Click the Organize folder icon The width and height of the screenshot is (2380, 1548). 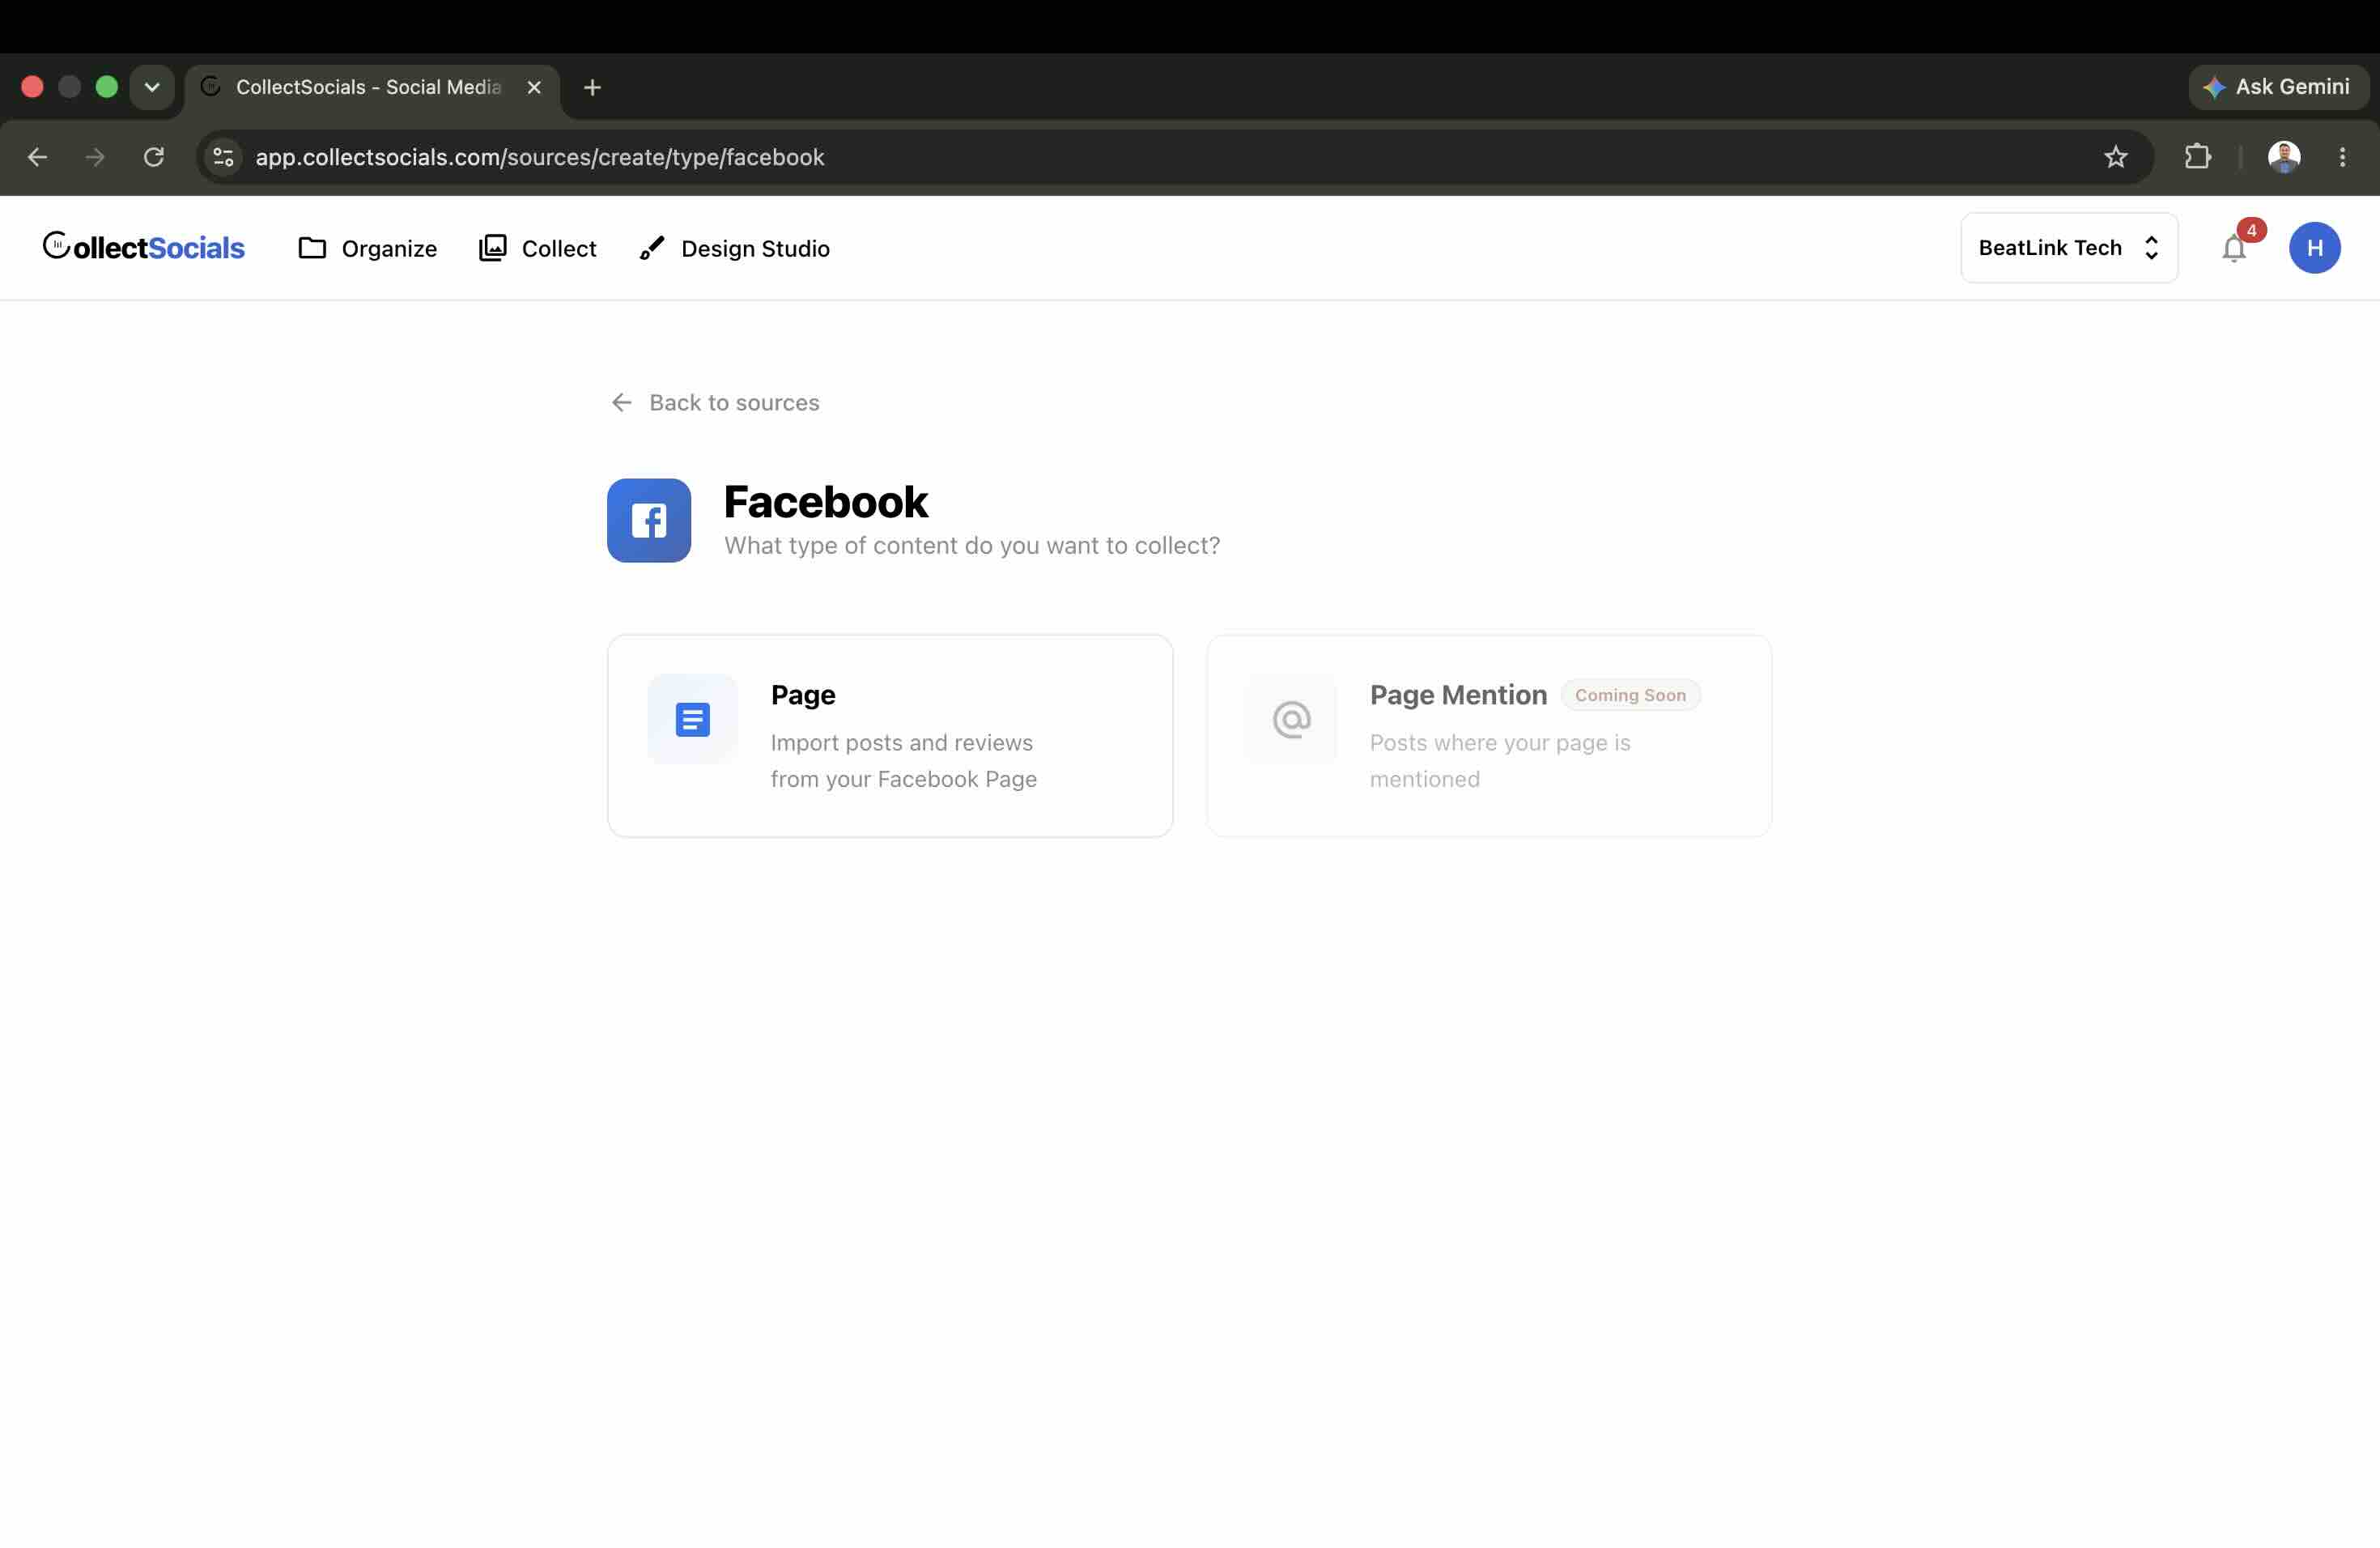point(312,248)
